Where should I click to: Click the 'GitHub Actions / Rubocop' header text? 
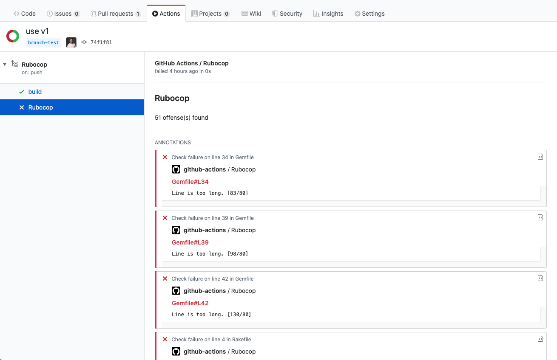point(192,63)
